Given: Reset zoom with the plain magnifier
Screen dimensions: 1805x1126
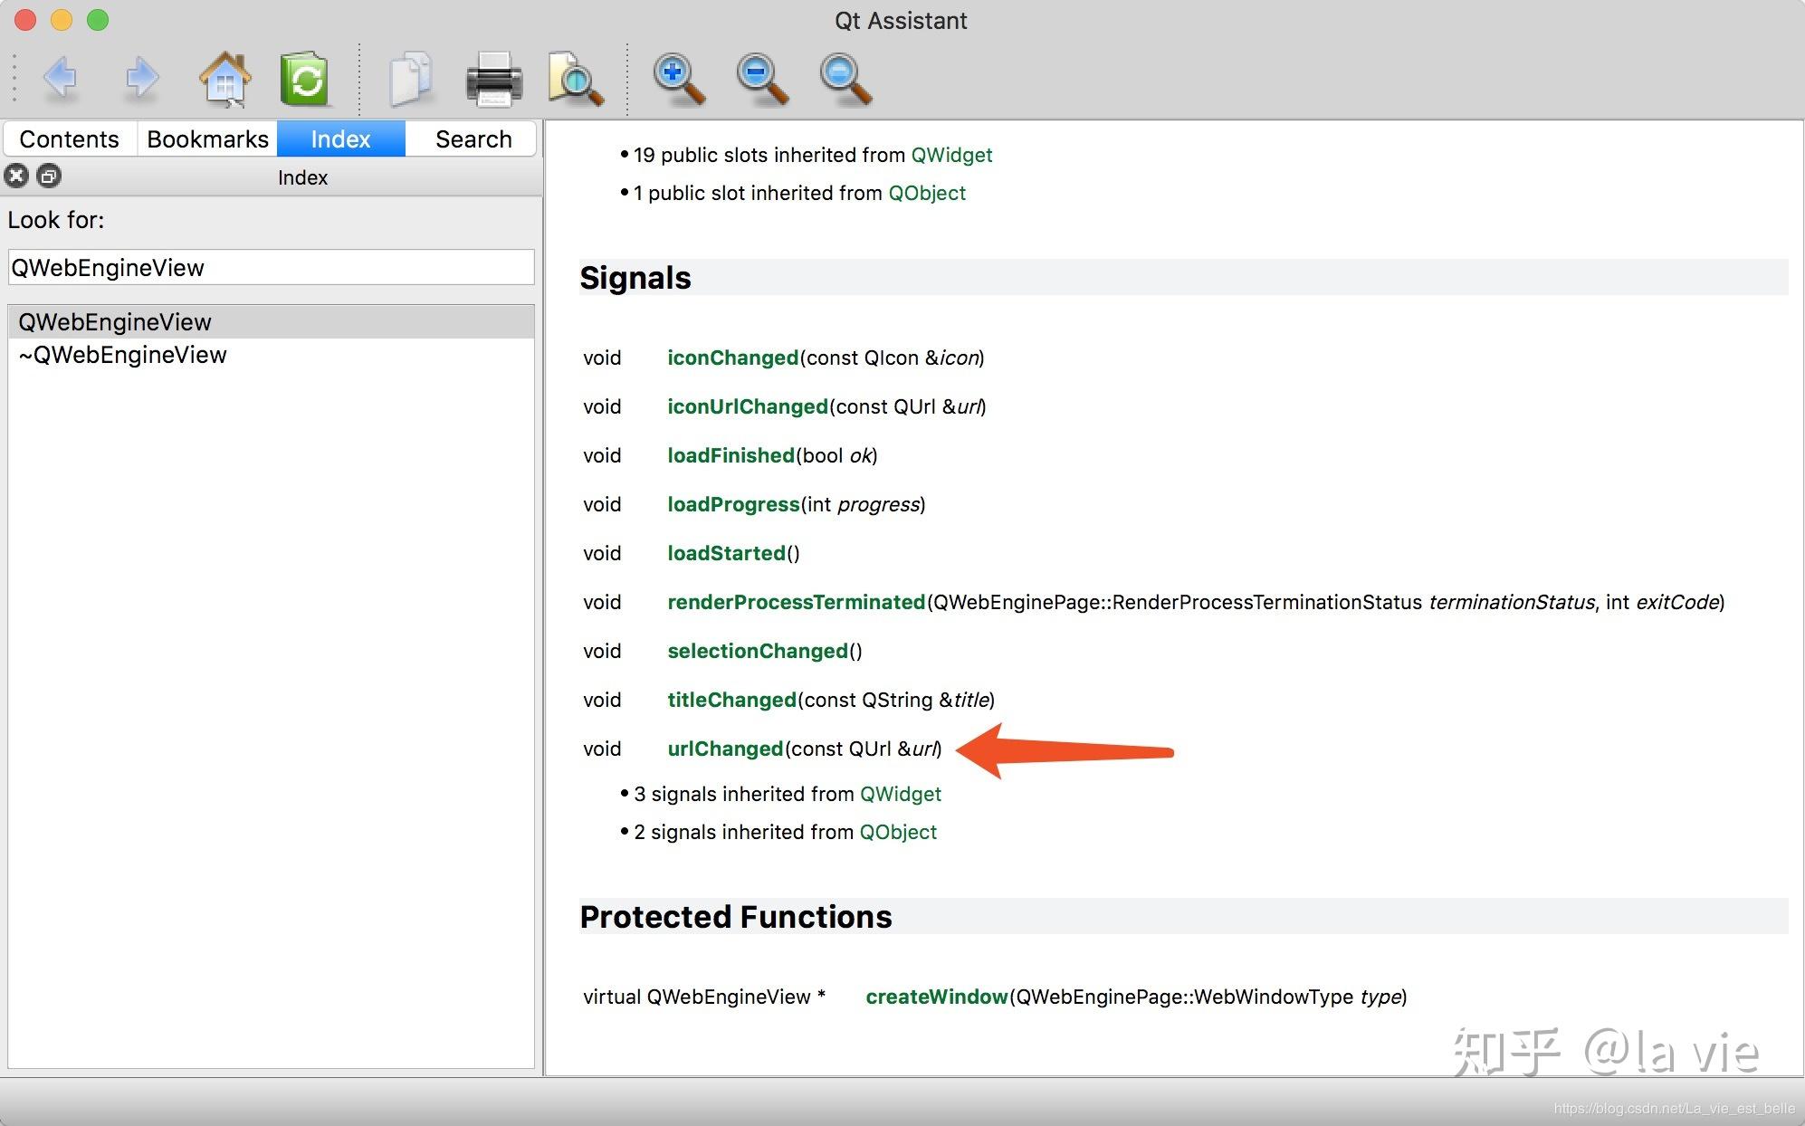Looking at the screenshot, I should pos(845,80).
